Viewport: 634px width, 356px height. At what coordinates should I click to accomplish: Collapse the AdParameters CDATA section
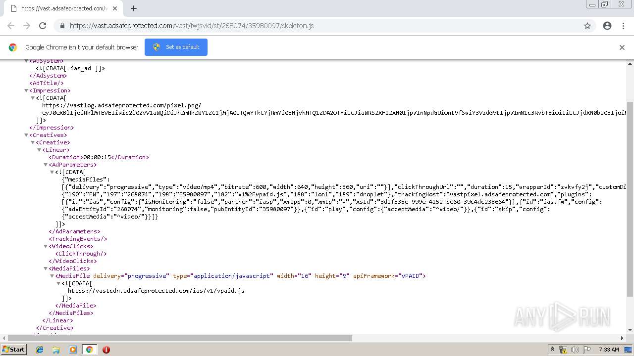(x=52, y=172)
